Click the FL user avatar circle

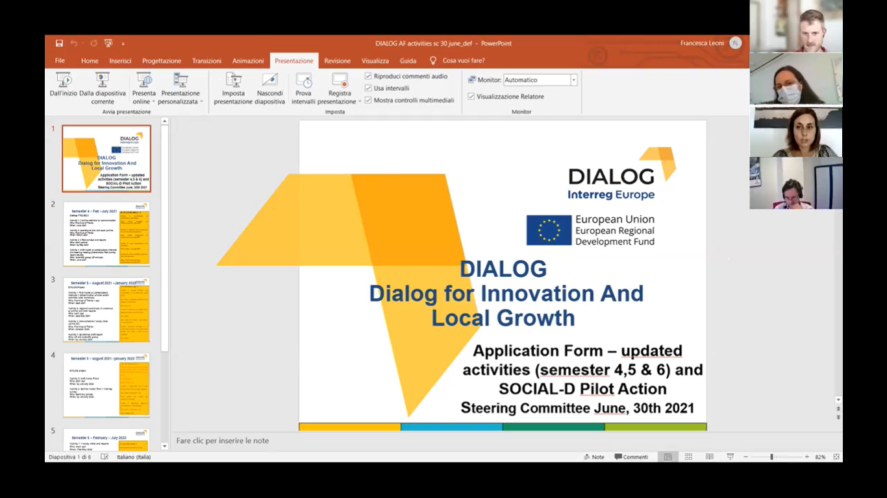click(x=735, y=43)
